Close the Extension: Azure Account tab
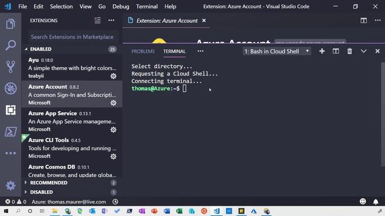Image resolution: width=385 pixels, height=216 pixels. 204,20
